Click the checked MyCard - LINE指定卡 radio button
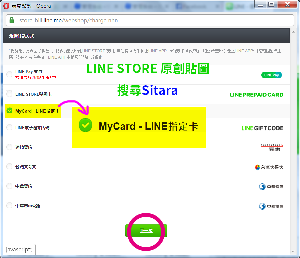The width and height of the screenshot is (300, 258). pos(9,111)
